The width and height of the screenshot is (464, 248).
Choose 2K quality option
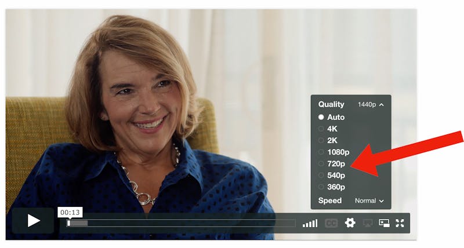(332, 140)
